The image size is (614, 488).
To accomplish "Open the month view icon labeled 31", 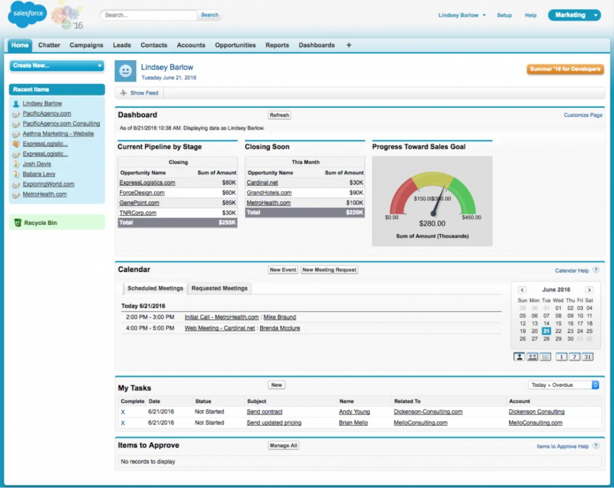I will 588,357.
